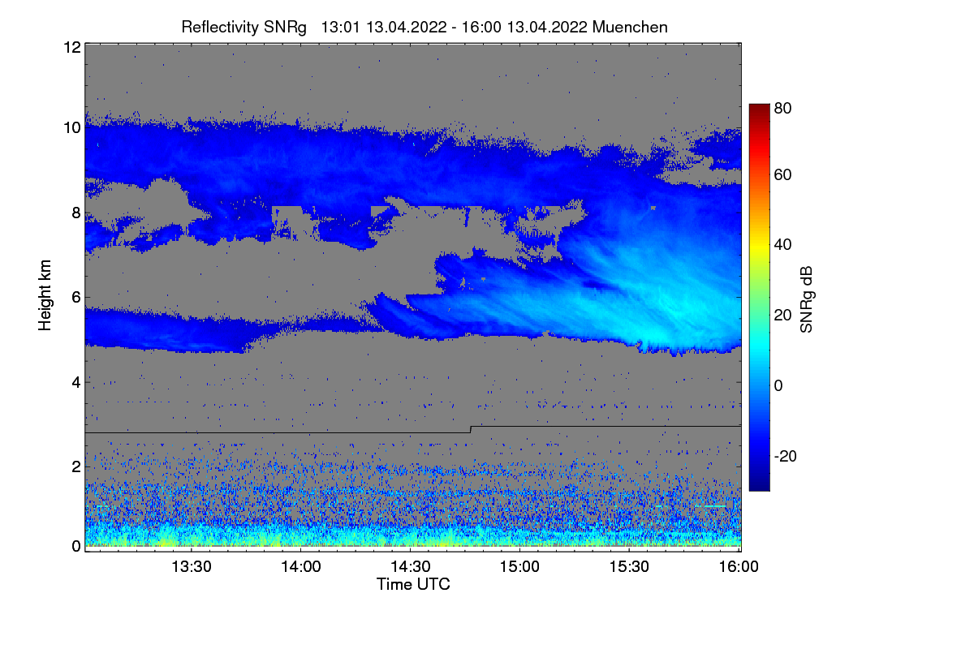This screenshot has height=649, width=974.
Task: Click the 15:00 time tick label
Action: click(x=520, y=567)
